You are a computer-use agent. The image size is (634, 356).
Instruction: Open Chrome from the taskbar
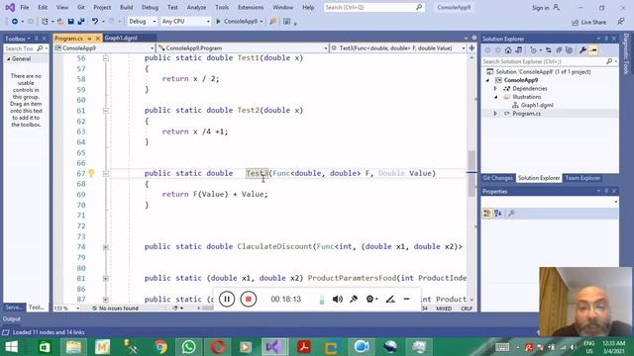tap(160, 347)
